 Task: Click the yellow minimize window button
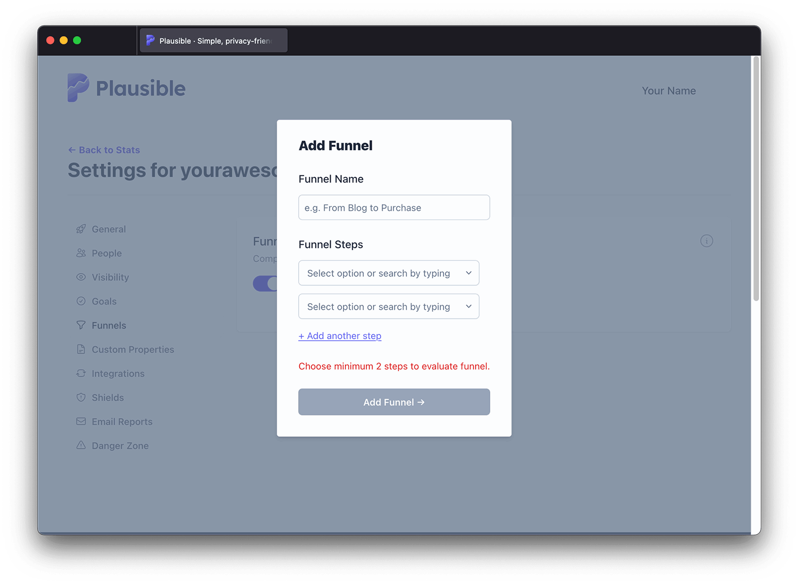[x=63, y=40]
